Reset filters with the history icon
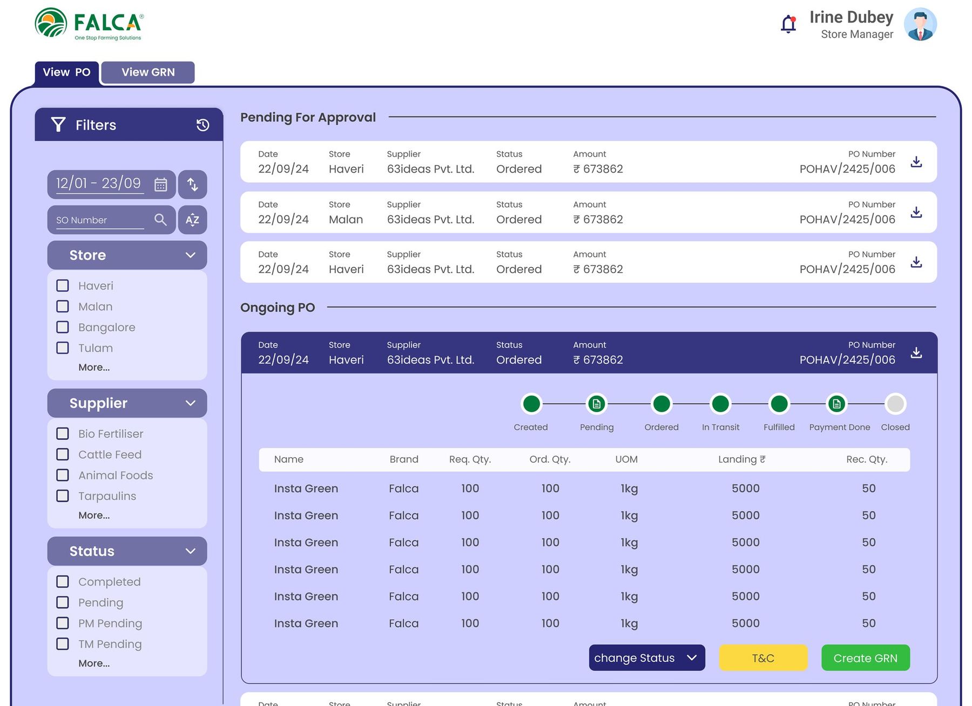This screenshot has height=706, width=972. (202, 125)
